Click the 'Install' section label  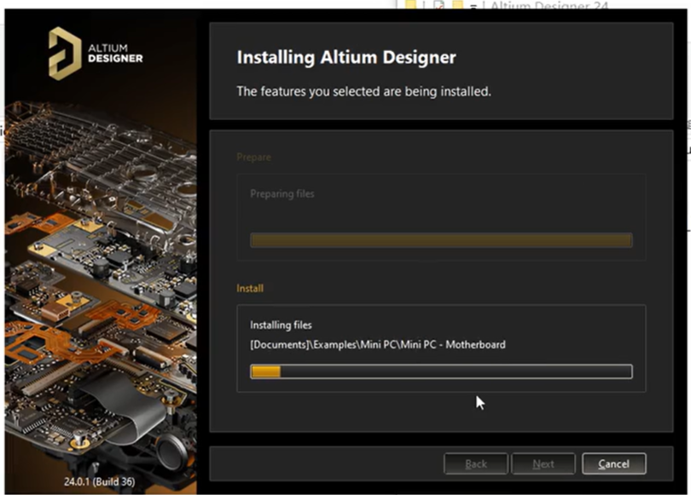250,288
